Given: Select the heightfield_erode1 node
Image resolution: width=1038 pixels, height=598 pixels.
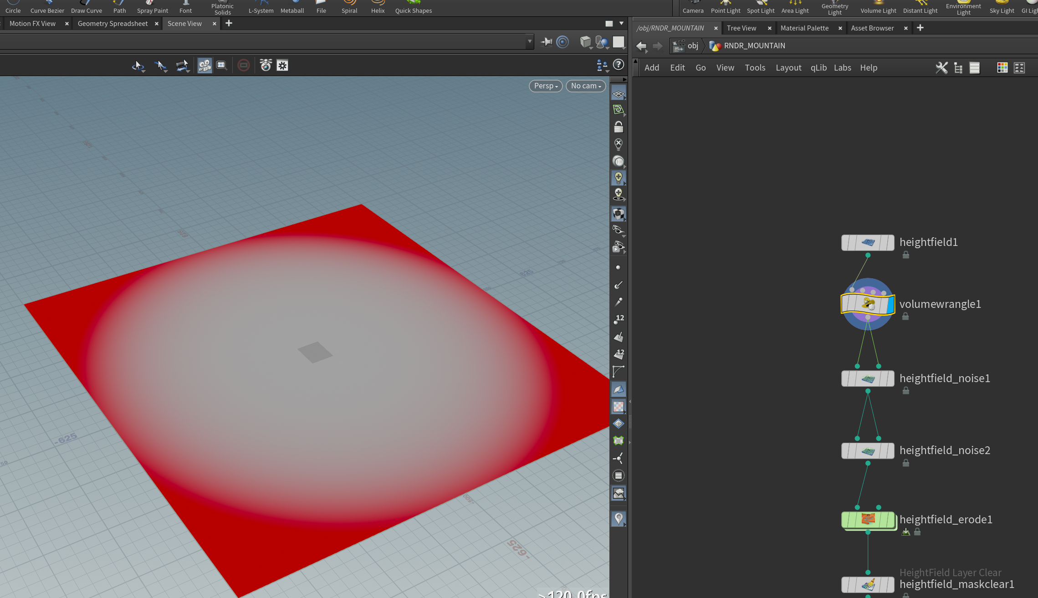Looking at the screenshot, I should 868,520.
